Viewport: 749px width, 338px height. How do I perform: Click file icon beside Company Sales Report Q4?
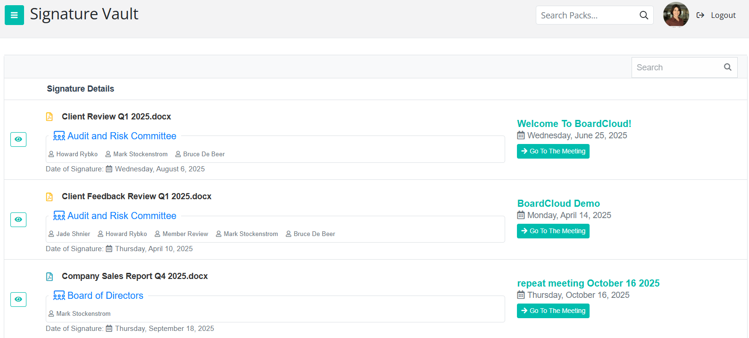tap(50, 277)
